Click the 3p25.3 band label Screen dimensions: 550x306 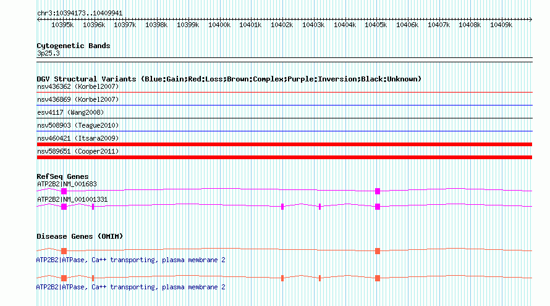pyautogui.click(x=48, y=54)
